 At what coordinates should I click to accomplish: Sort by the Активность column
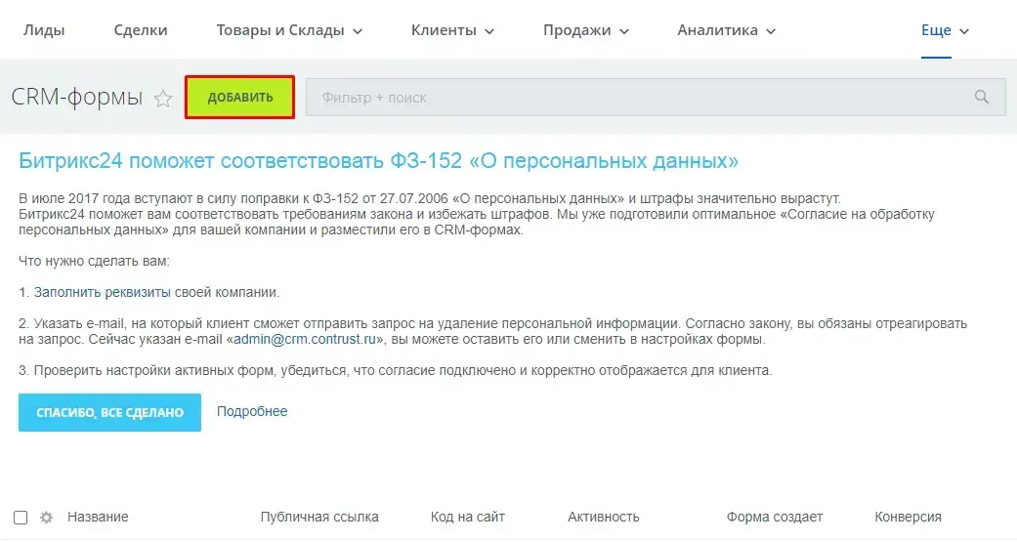[x=604, y=518]
